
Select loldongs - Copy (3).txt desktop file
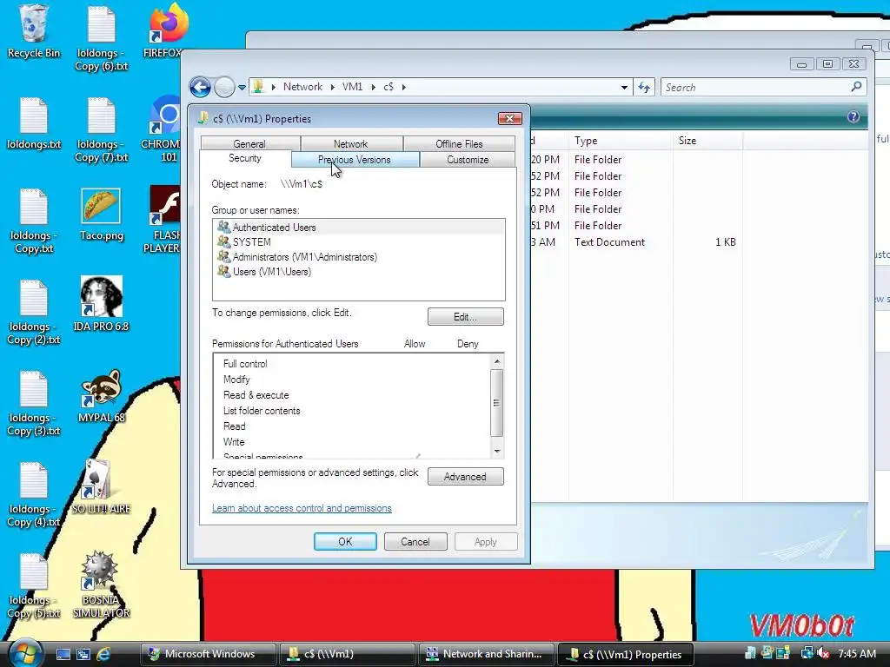(34, 404)
